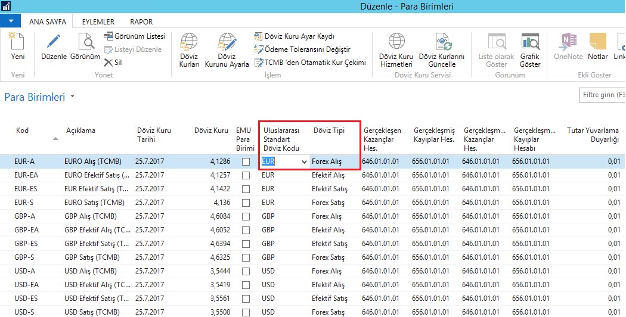Toggle EMU checkbox for GBP-EA row
The height and width of the screenshot is (317, 626).
tap(246, 231)
